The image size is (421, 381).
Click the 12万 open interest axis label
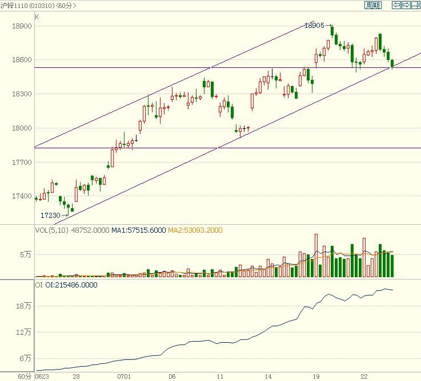coord(23,332)
